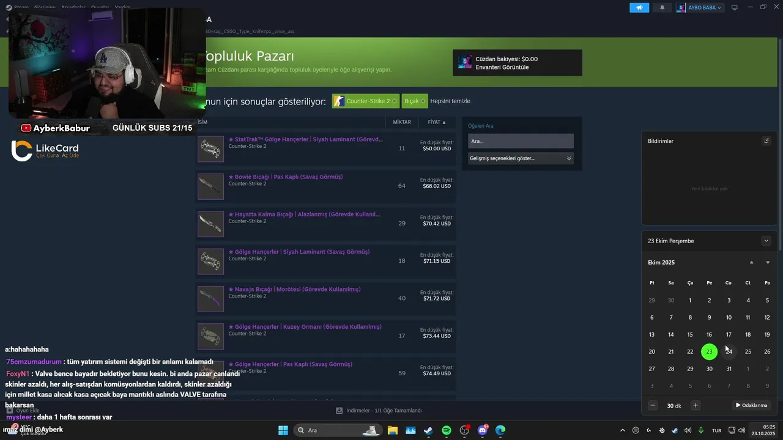Open Microsoft Edge from the taskbar
783x440 pixels.
pos(500,430)
